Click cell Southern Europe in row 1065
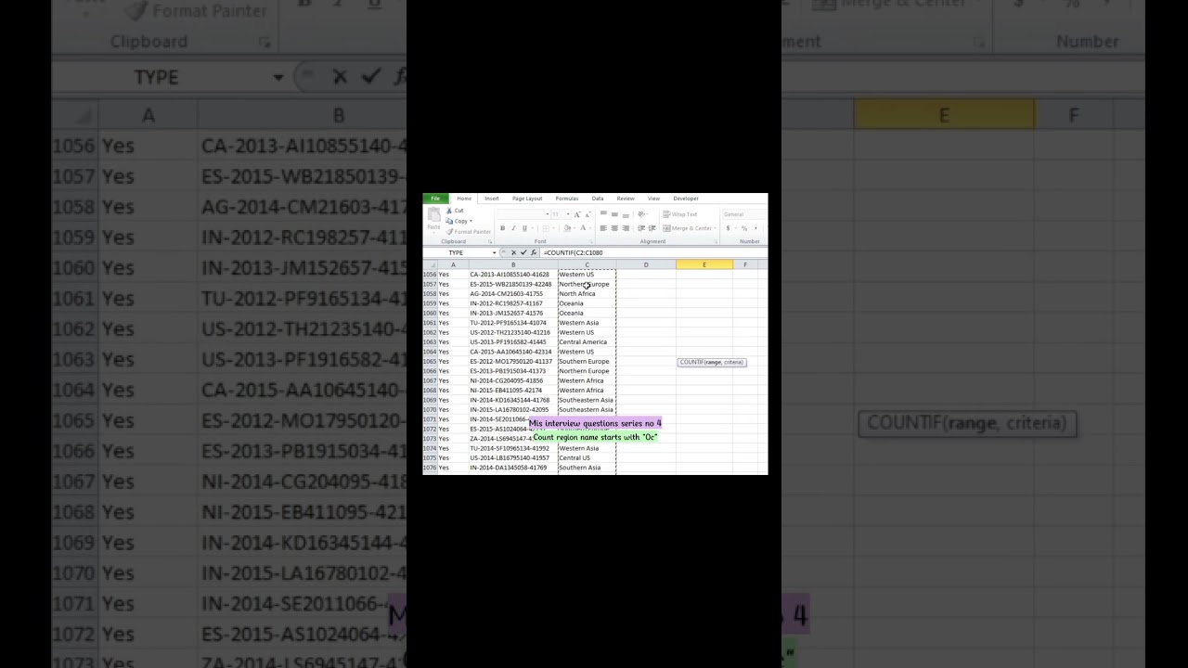Image resolution: width=1188 pixels, height=668 pixels. [x=587, y=362]
